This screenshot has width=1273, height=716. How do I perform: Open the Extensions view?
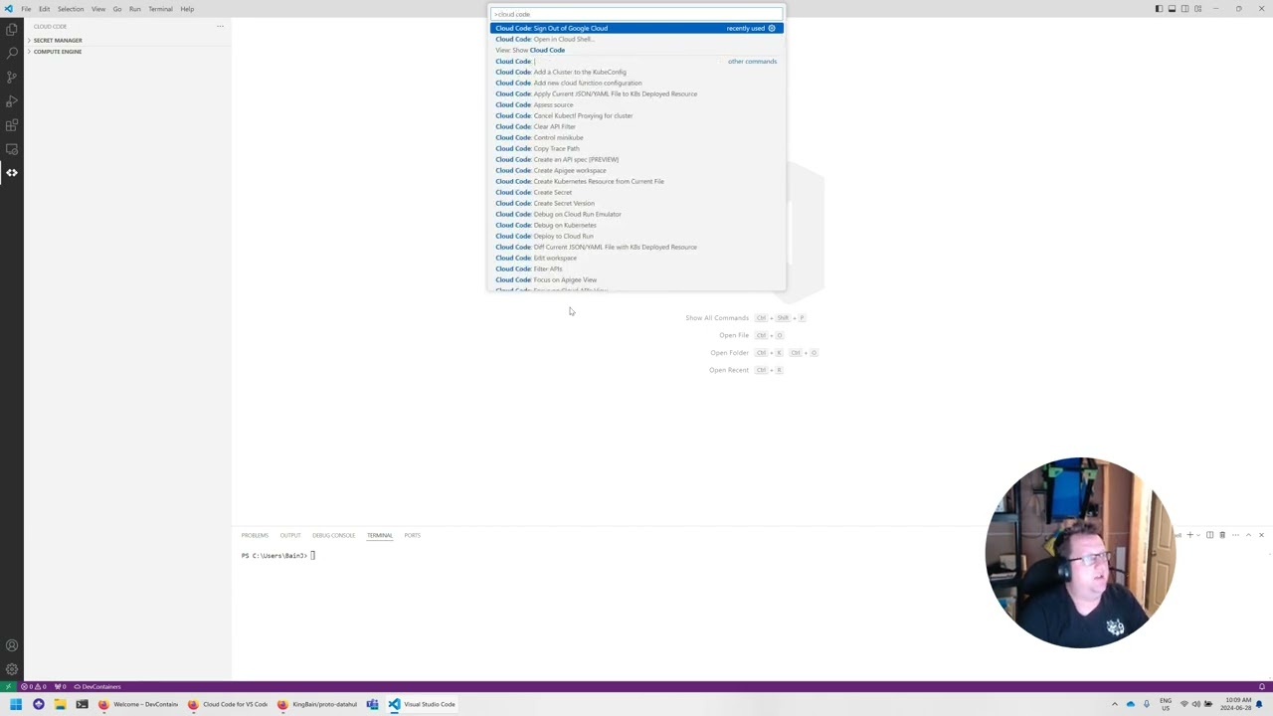coord(12,125)
